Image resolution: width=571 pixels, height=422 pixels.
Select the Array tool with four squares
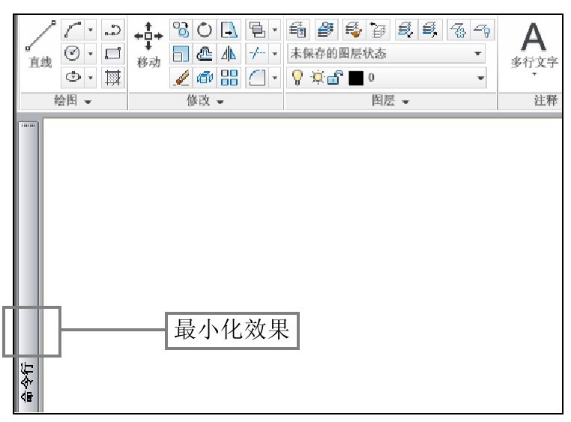pyautogui.click(x=229, y=76)
